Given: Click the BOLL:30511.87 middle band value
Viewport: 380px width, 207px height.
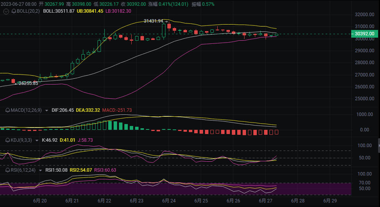Looking at the screenshot, I should tap(59, 11).
